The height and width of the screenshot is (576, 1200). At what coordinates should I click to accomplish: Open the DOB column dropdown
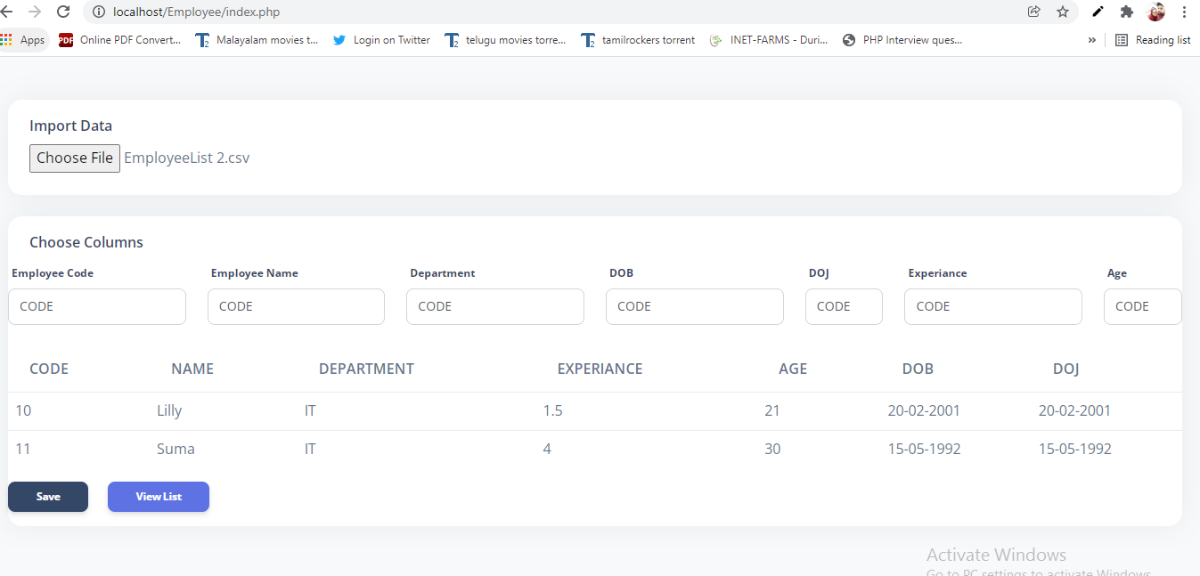[695, 306]
